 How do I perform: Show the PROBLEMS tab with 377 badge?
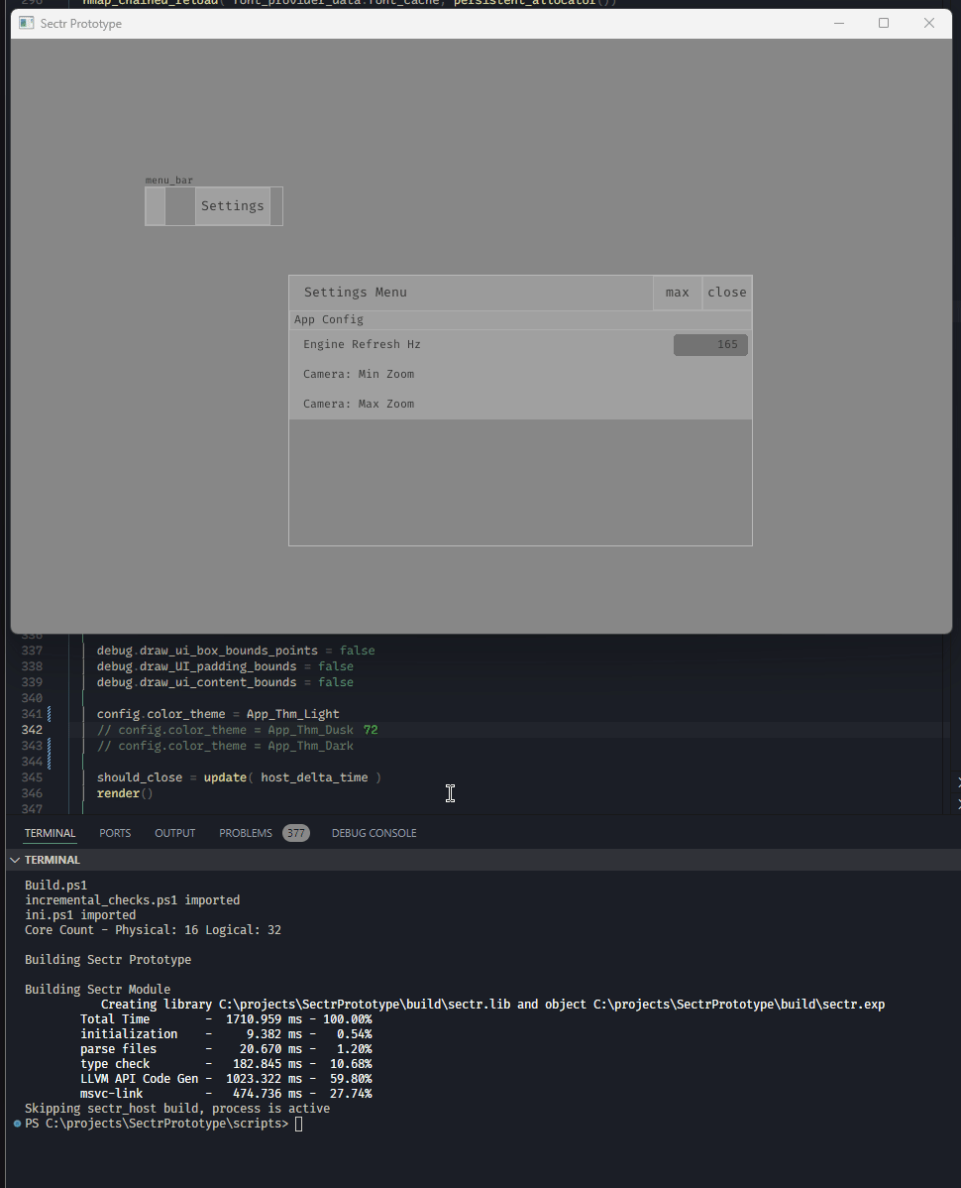pyautogui.click(x=246, y=833)
